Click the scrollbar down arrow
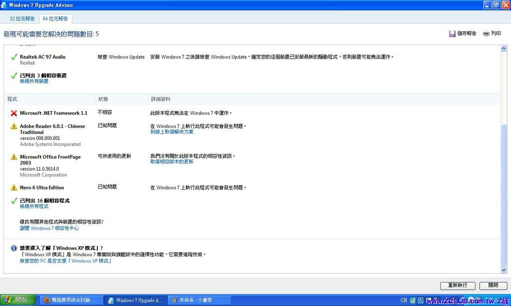Viewport: 511px width, 306px height. pyautogui.click(x=504, y=270)
